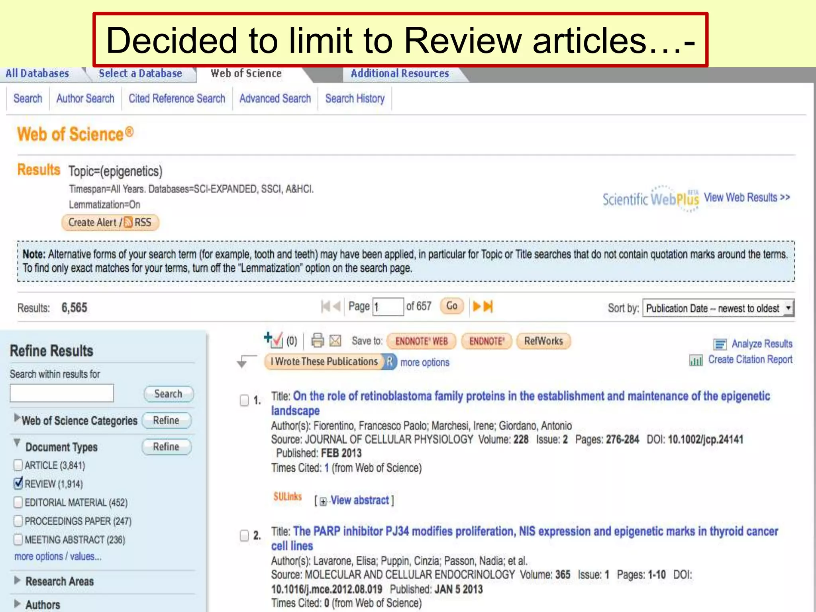
Task: Save to RefWorks
Action: [543, 341]
